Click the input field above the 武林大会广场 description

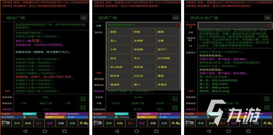pos(231,25)
